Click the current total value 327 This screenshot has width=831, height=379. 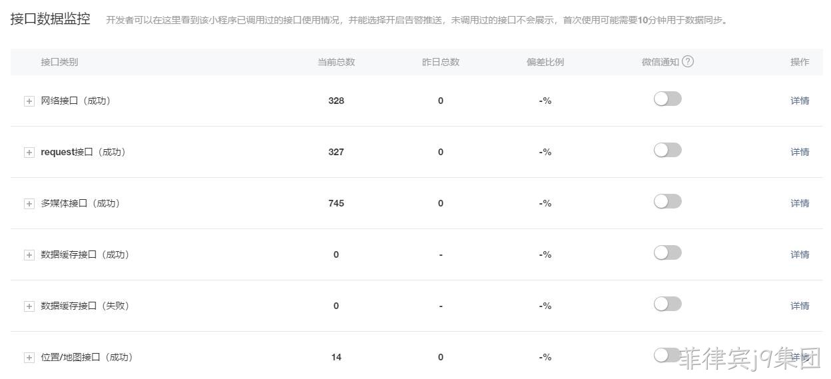(336, 152)
